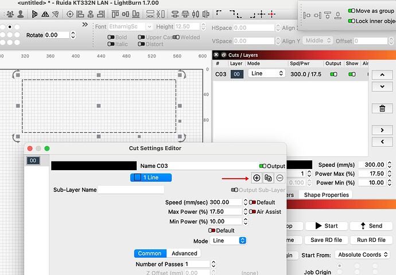
Task: Click the Name field containing C03
Action: click(207, 166)
